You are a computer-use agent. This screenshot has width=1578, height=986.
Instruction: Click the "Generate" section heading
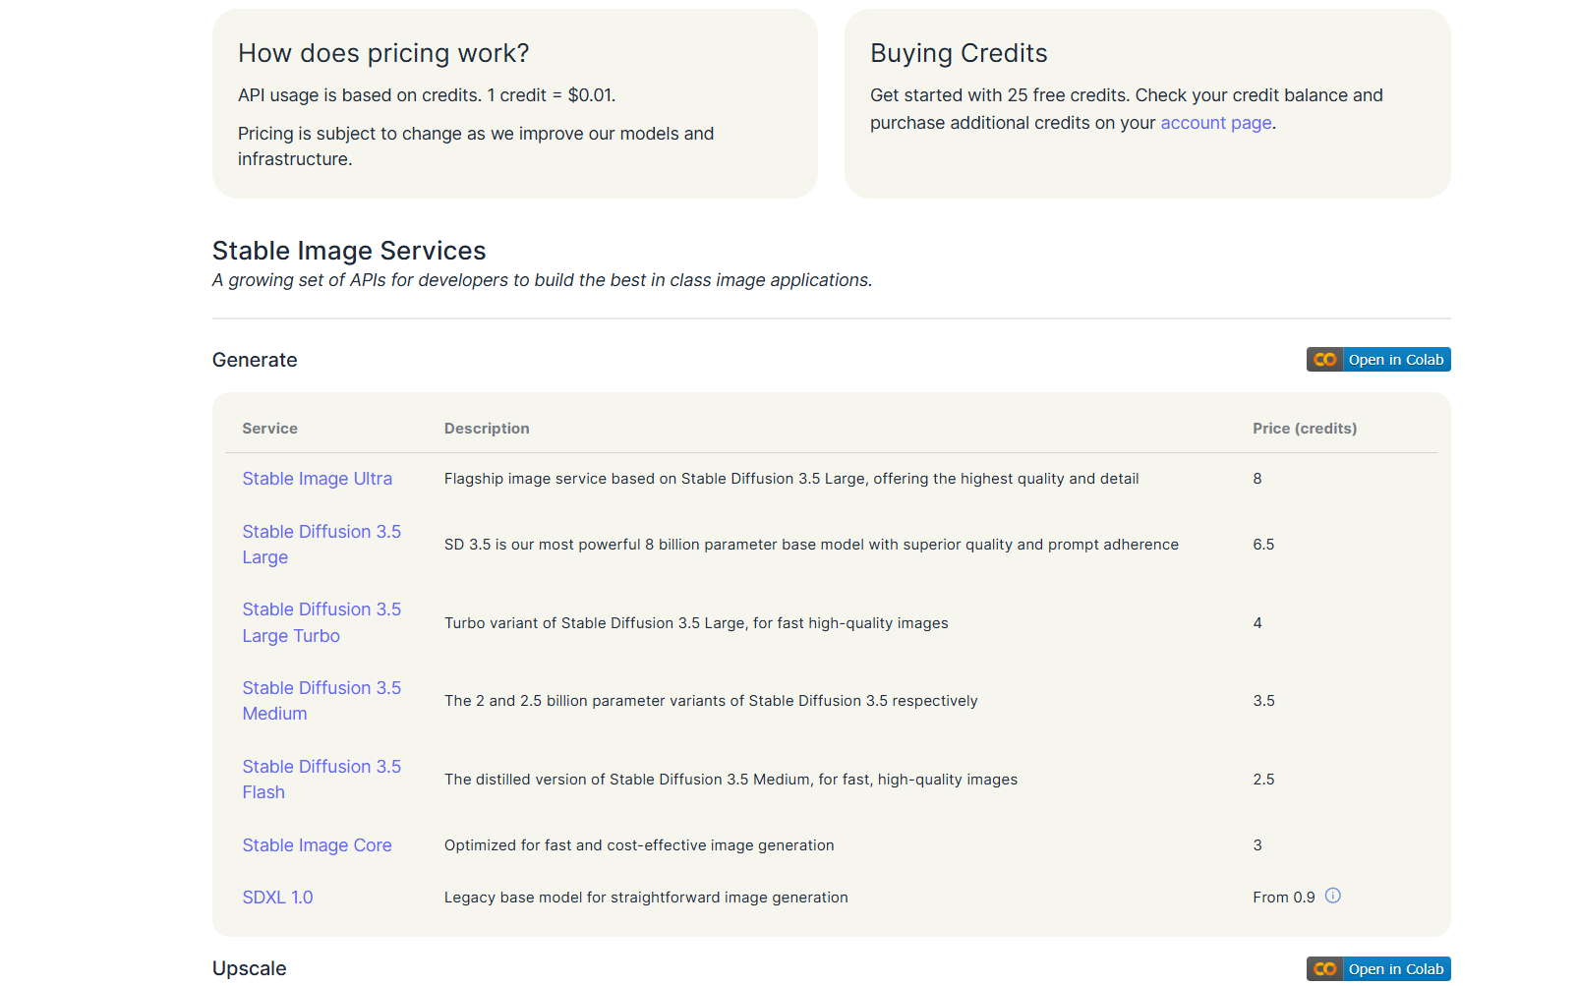255,360
